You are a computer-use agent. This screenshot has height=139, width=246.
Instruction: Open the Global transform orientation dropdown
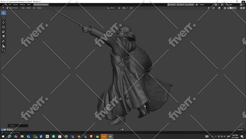pos(112,8)
